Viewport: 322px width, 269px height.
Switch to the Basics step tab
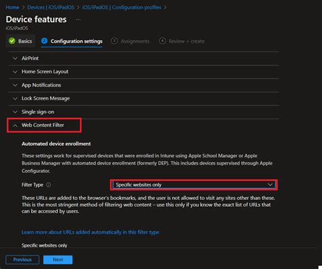20,41
